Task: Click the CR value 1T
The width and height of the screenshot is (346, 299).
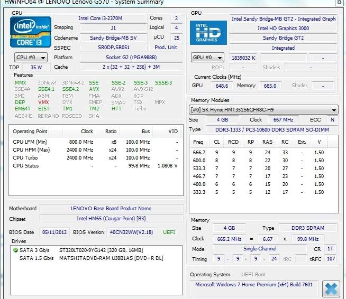Action: pos(330,249)
